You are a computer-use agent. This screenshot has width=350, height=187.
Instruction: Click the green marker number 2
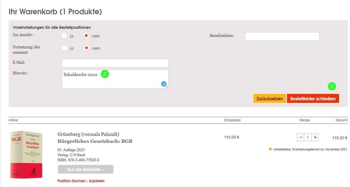105,74
